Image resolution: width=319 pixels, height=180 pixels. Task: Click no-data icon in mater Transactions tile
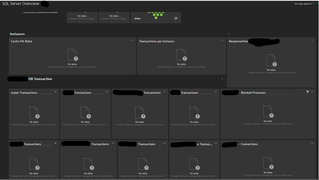pos(34,113)
